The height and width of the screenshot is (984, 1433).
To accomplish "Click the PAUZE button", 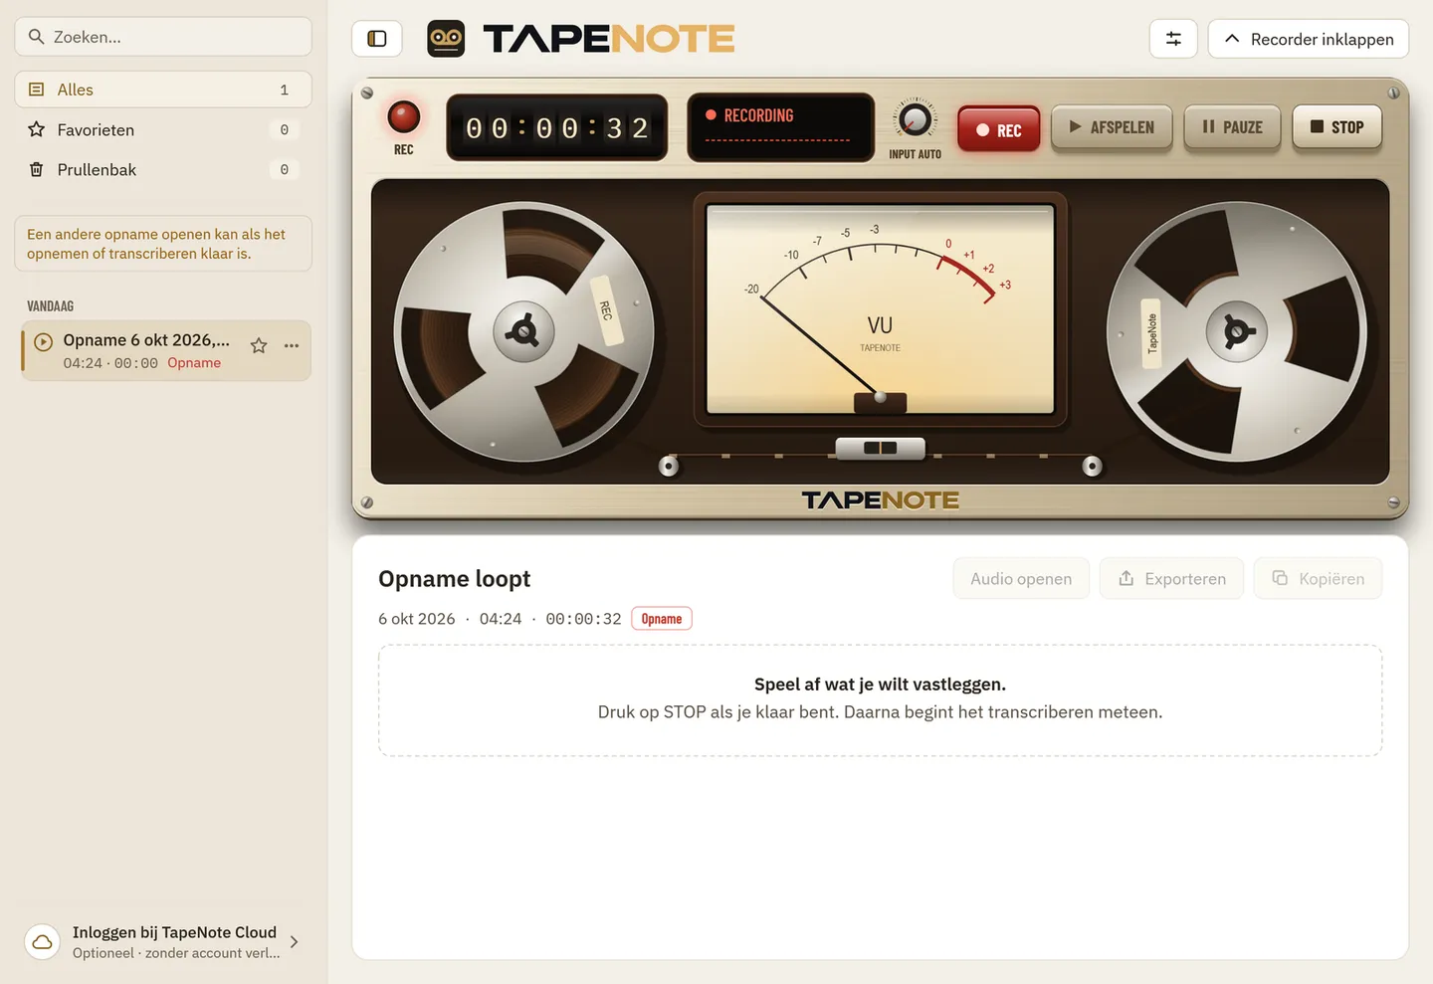I will pyautogui.click(x=1232, y=127).
